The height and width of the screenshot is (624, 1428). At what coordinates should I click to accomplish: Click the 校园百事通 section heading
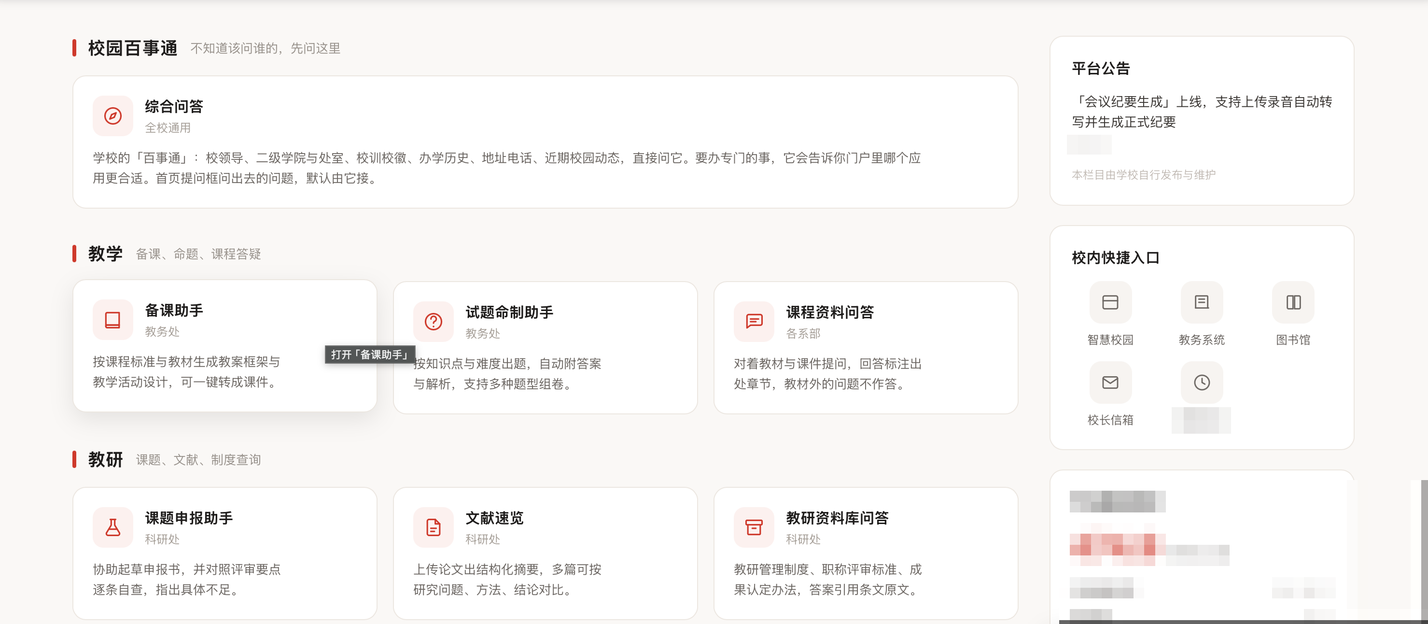[x=132, y=48]
